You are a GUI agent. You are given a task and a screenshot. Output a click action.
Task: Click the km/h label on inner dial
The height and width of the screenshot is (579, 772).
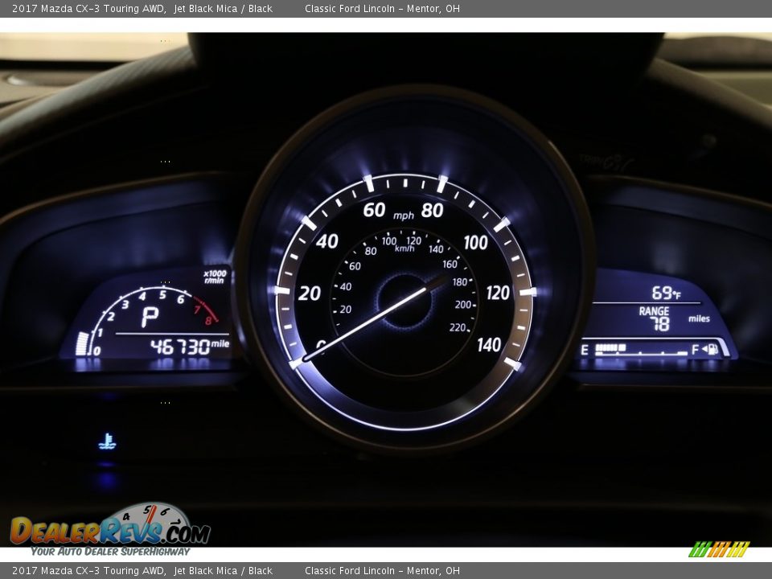[404, 248]
